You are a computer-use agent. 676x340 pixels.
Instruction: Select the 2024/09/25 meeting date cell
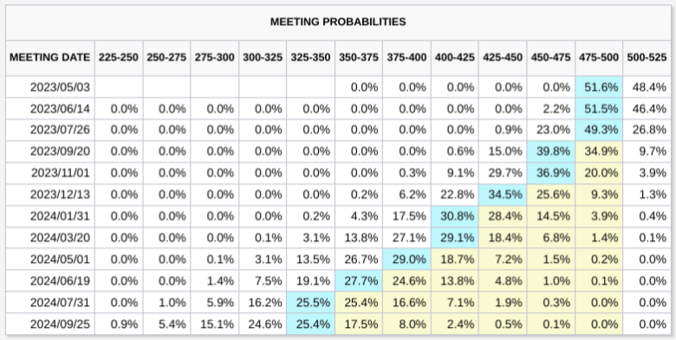pos(50,324)
